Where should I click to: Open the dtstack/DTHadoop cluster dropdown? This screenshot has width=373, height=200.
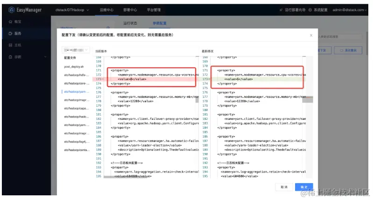(72, 10)
